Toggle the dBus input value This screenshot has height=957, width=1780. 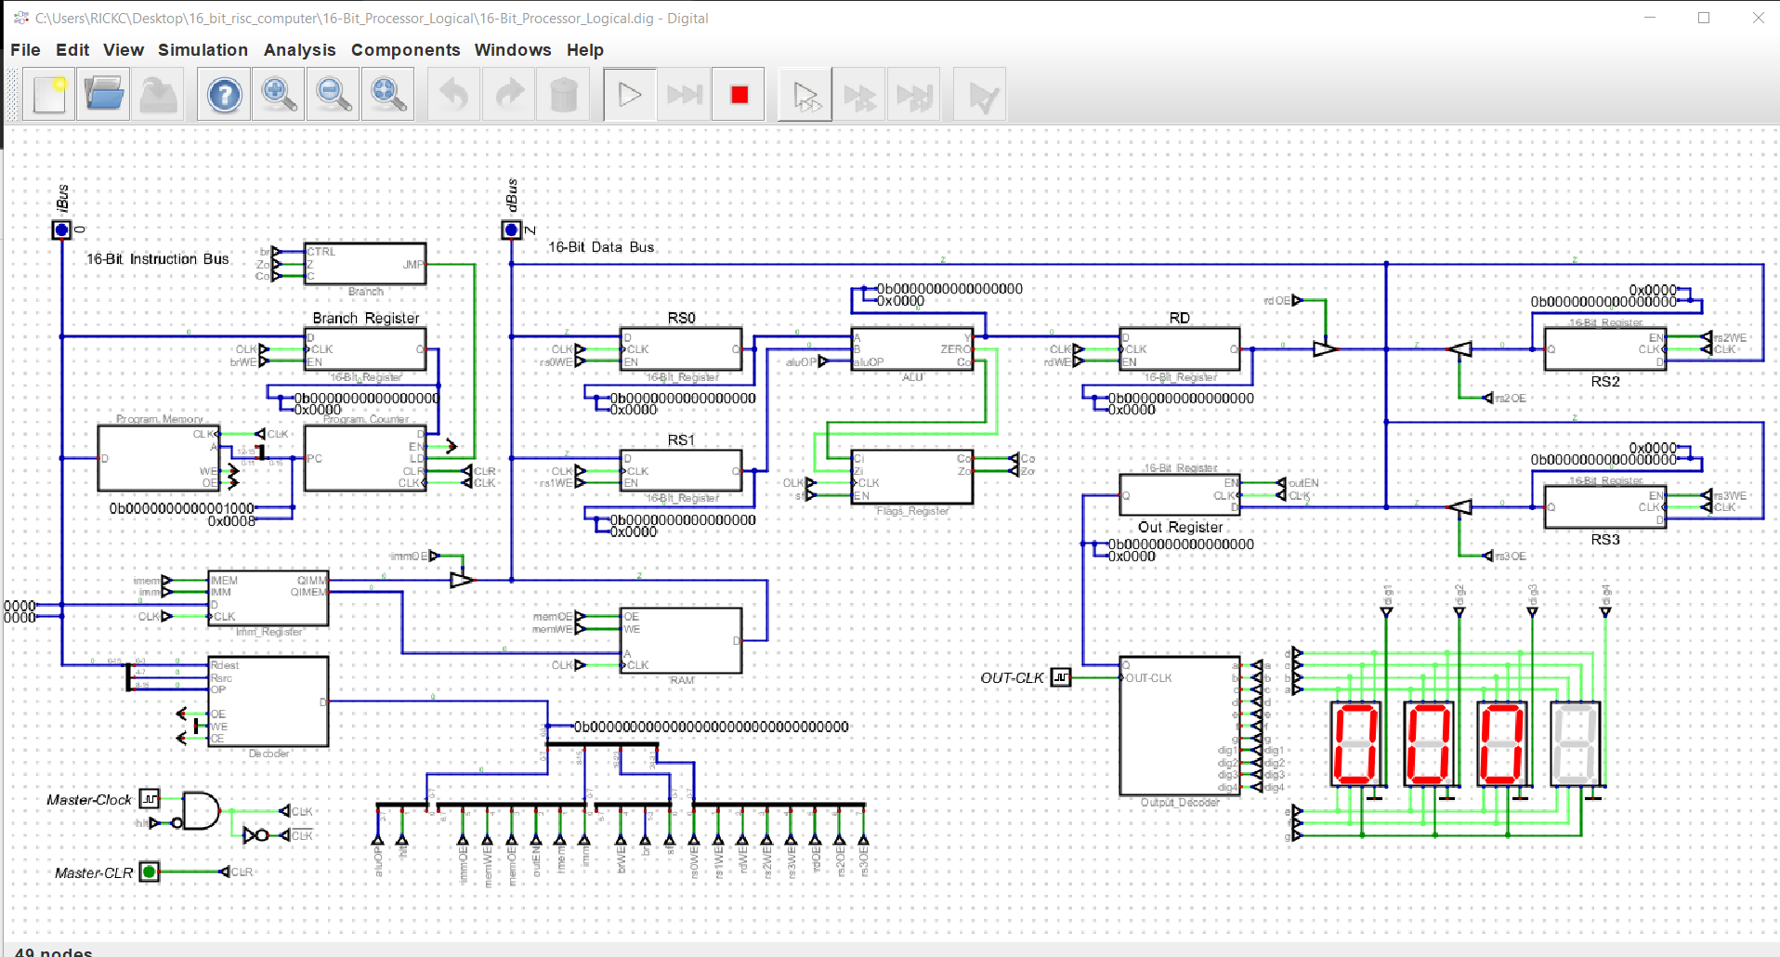coord(511,229)
